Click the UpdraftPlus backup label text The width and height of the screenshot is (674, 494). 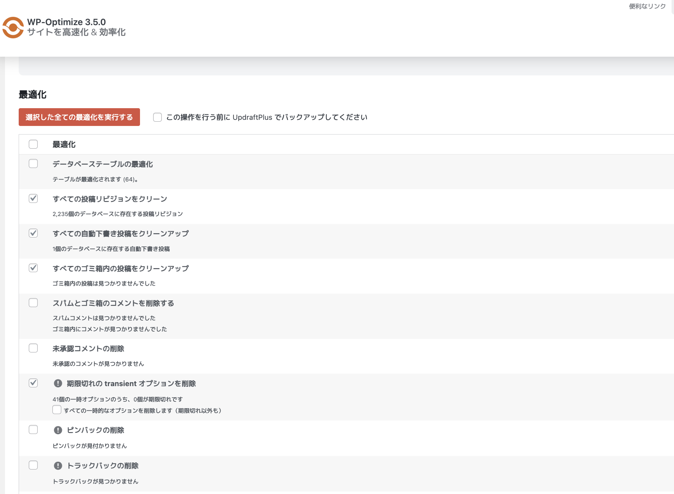pos(267,117)
